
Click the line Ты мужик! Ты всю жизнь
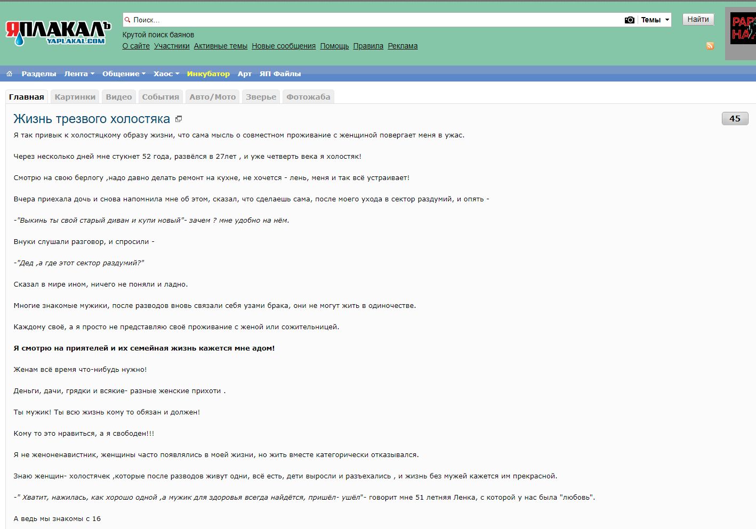pos(107,412)
